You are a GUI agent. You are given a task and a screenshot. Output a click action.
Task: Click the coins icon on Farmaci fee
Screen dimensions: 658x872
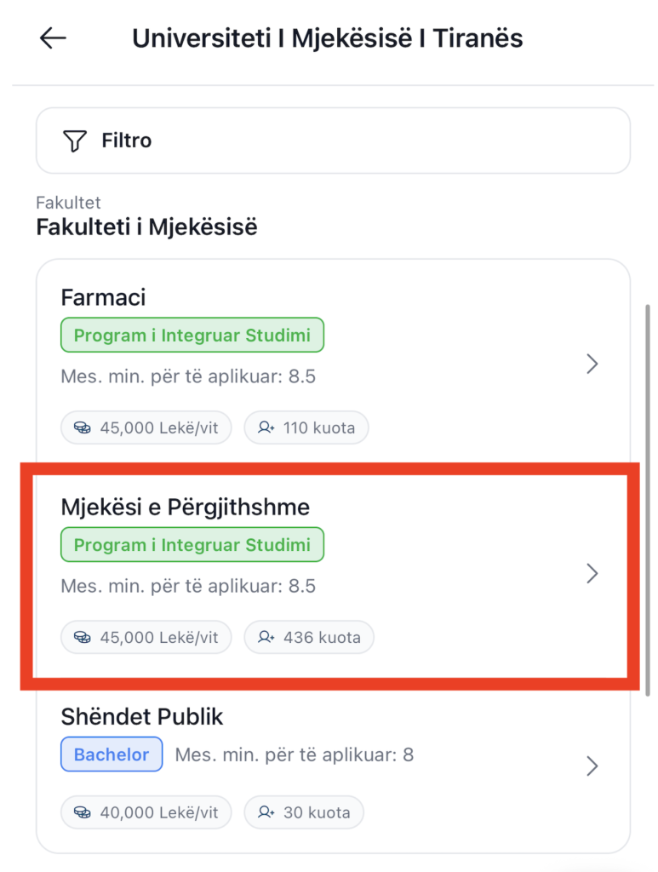[83, 428]
